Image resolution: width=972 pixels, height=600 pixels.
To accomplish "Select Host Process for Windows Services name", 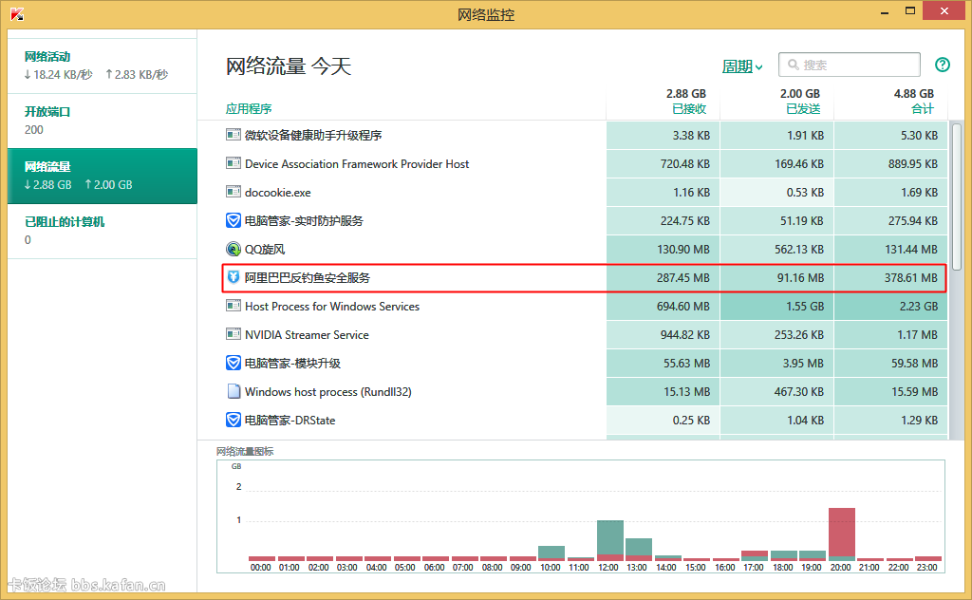I will point(331,307).
